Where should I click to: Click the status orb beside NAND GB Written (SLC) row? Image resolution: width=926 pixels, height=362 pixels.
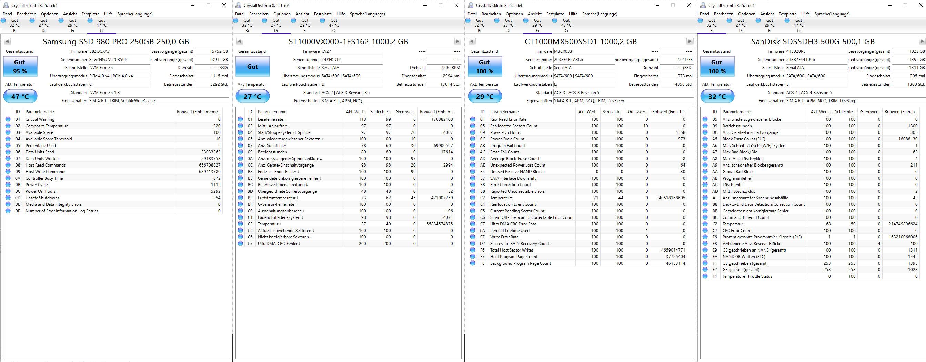click(705, 257)
